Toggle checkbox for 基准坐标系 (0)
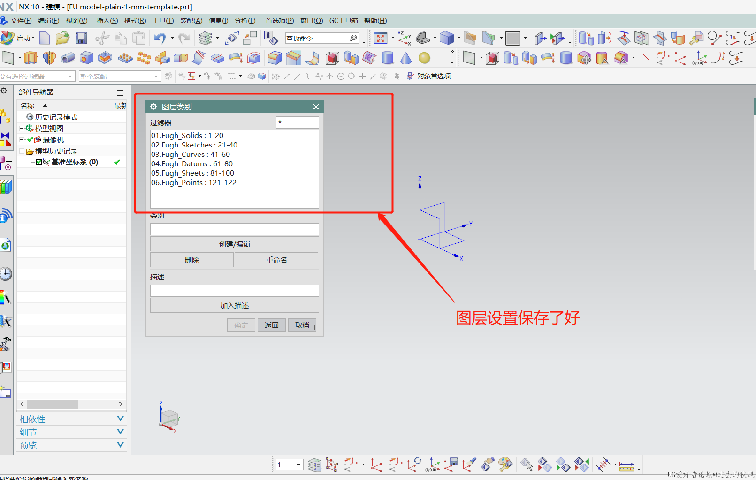Image resolution: width=756 pixels, height=480 pixels. click(x=39, y=162)
